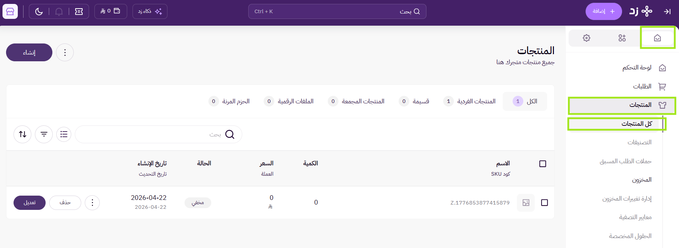Click تاريخ الإنشاء column header

tap(152, 163)
